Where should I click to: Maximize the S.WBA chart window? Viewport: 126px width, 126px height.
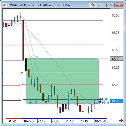(x=110, y=5)
